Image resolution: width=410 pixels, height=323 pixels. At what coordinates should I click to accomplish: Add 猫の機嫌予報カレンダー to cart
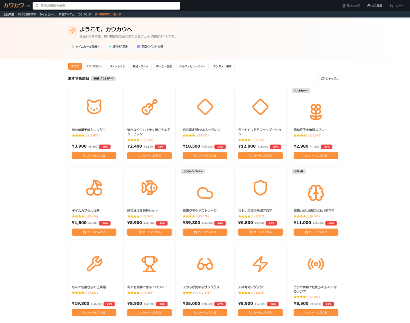coord(94,156)
